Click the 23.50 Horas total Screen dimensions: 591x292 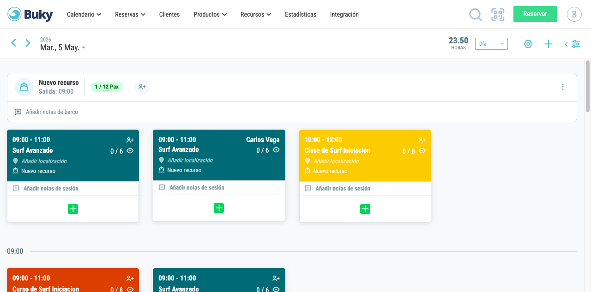[458, 43]
